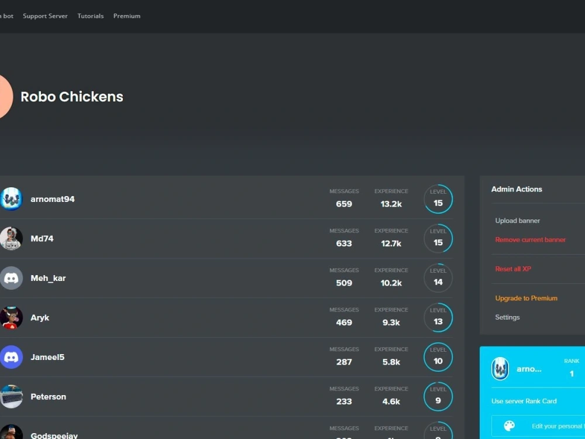Screen dimensions: 585x439
Task: Click the 9.3k experience value
Action: (391, 323)
